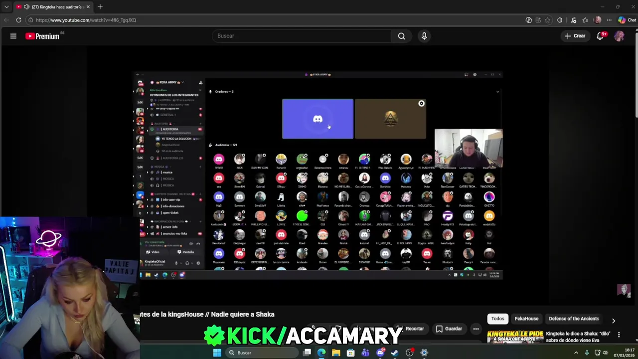The height and width of the screenshot is (359, 638).
Task: Focus the YouTube Buscar search field
Action: [x=301, y=36]
